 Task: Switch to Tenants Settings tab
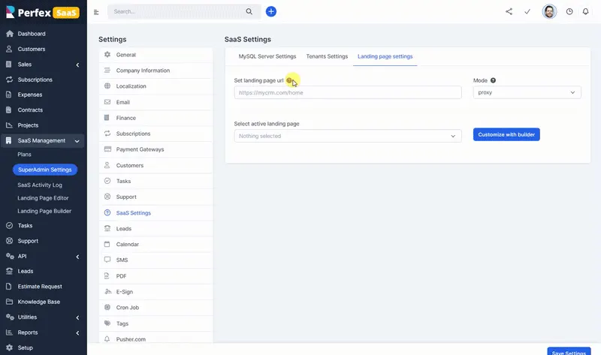pos(327,56)
